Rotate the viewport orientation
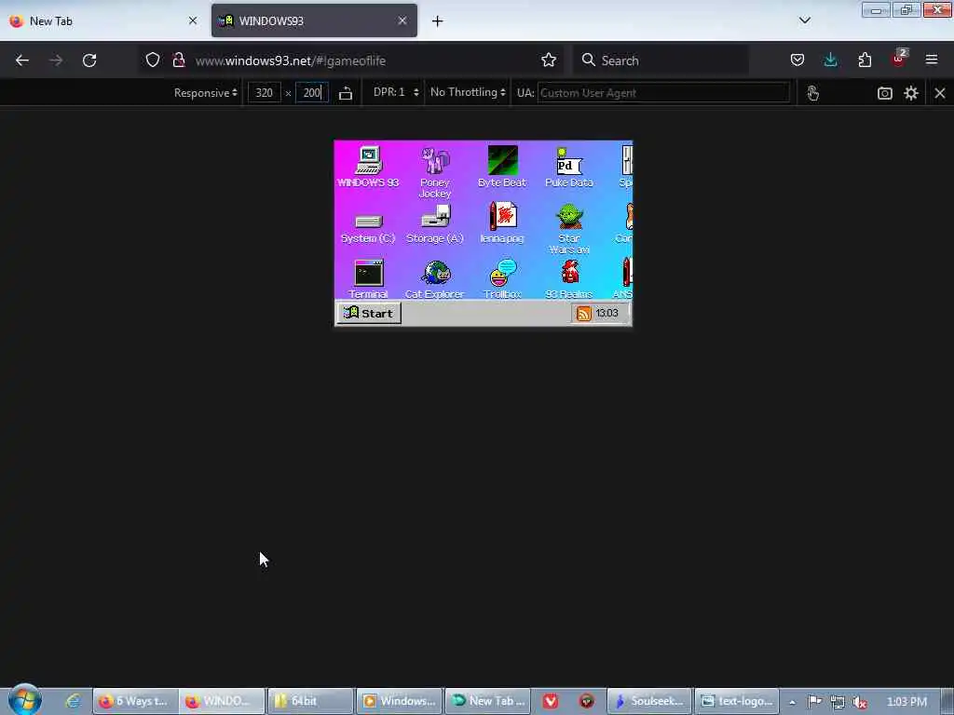Viewport: 954px width, 715px height. pyautogui.click(x=346, y=93)
